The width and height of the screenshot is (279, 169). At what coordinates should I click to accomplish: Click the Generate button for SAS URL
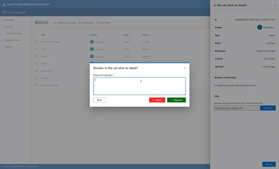coord(268,108)
